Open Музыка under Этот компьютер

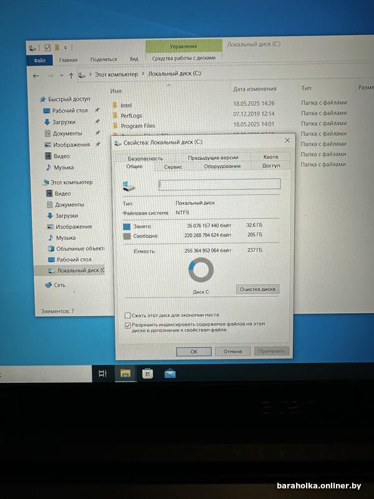click(66, 238)
